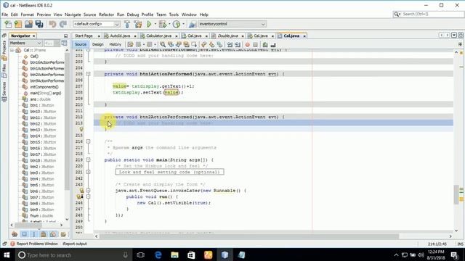The width and height of the screenshot is (465, 261).
Task: Build the project with the hammer icon
Action: pyautogui.click(x=127, y=24)
